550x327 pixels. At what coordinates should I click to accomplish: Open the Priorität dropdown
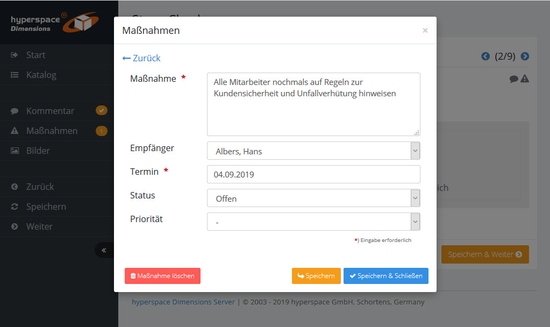click(313, 222)
